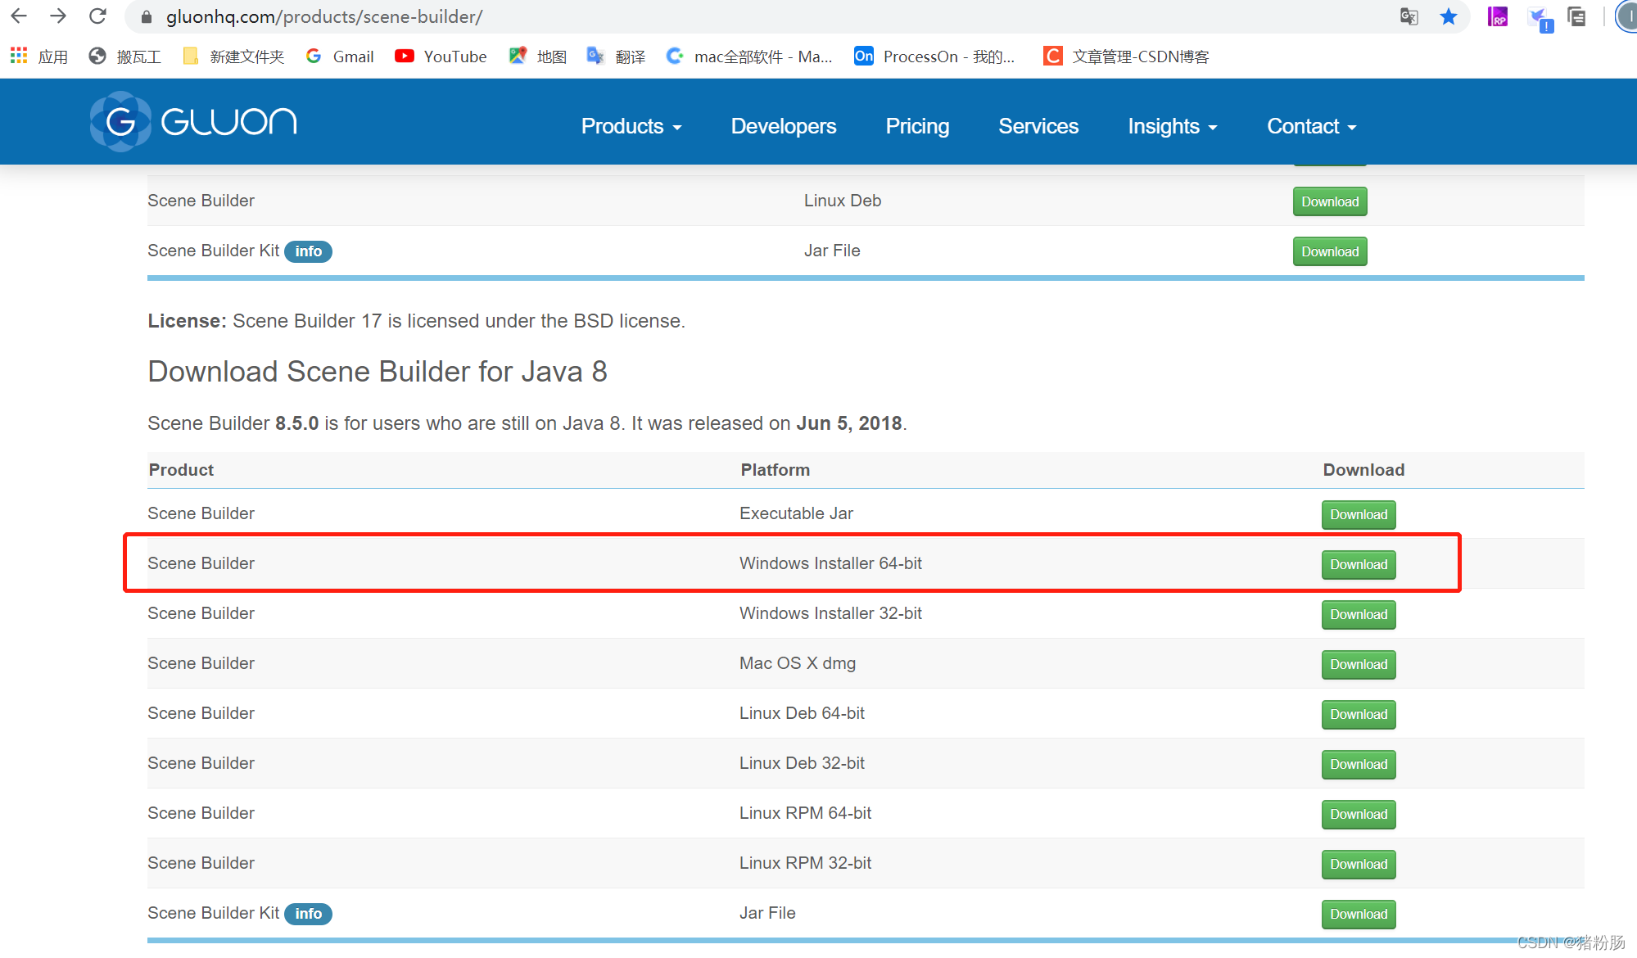Expand the Contact dropdown menu

point(1312,126)
